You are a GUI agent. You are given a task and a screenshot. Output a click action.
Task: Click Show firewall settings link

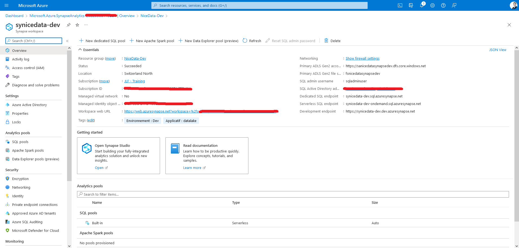point(362,59)
